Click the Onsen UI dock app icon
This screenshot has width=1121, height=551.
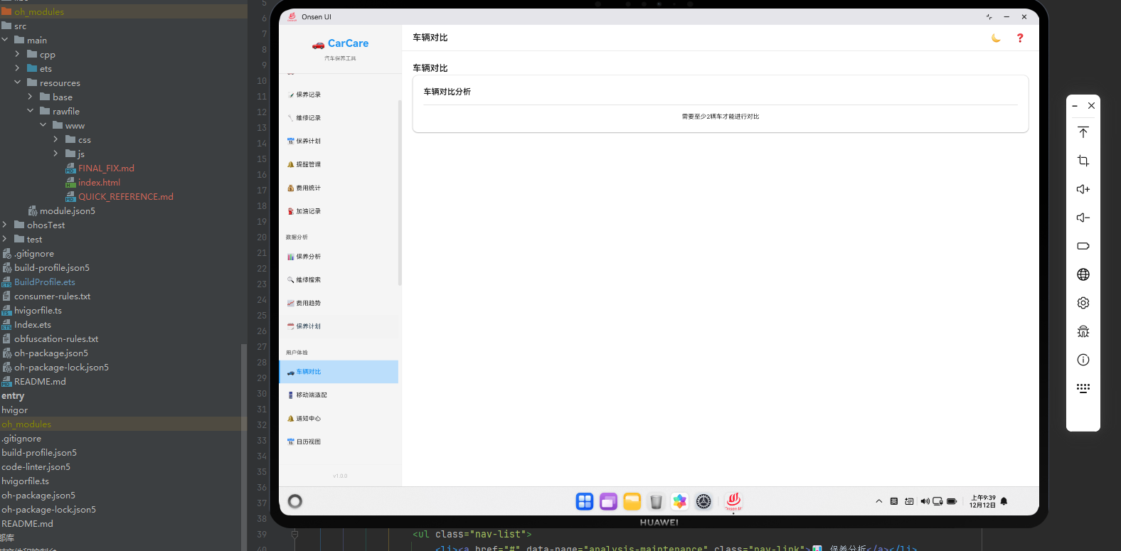pyautogui.click(x=733, y=501)
